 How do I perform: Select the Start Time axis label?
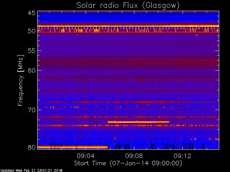click(128, 163)
